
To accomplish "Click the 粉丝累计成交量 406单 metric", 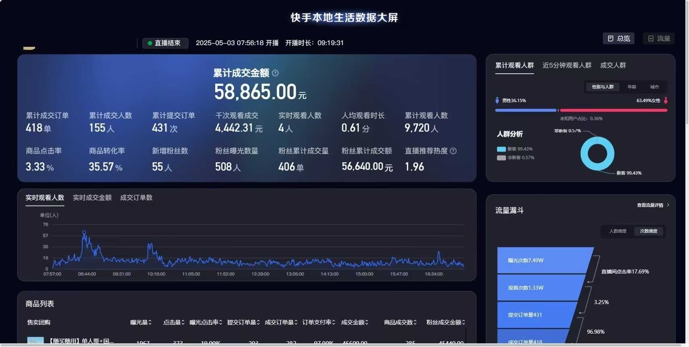I will tap(303, 159).
